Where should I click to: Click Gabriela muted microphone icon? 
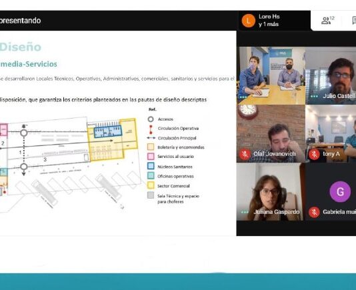(x=314, y=212)
